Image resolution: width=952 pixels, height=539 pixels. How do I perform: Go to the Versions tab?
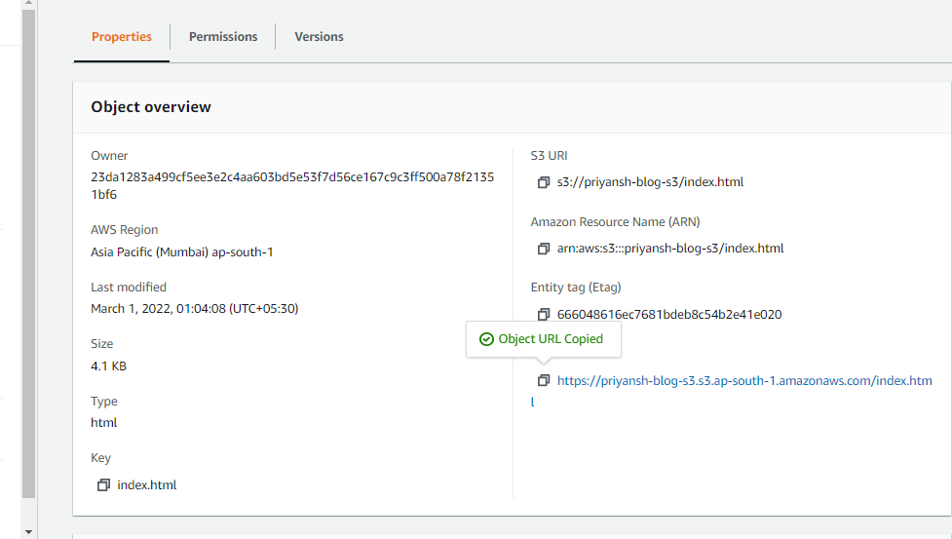tap(319, 37)
